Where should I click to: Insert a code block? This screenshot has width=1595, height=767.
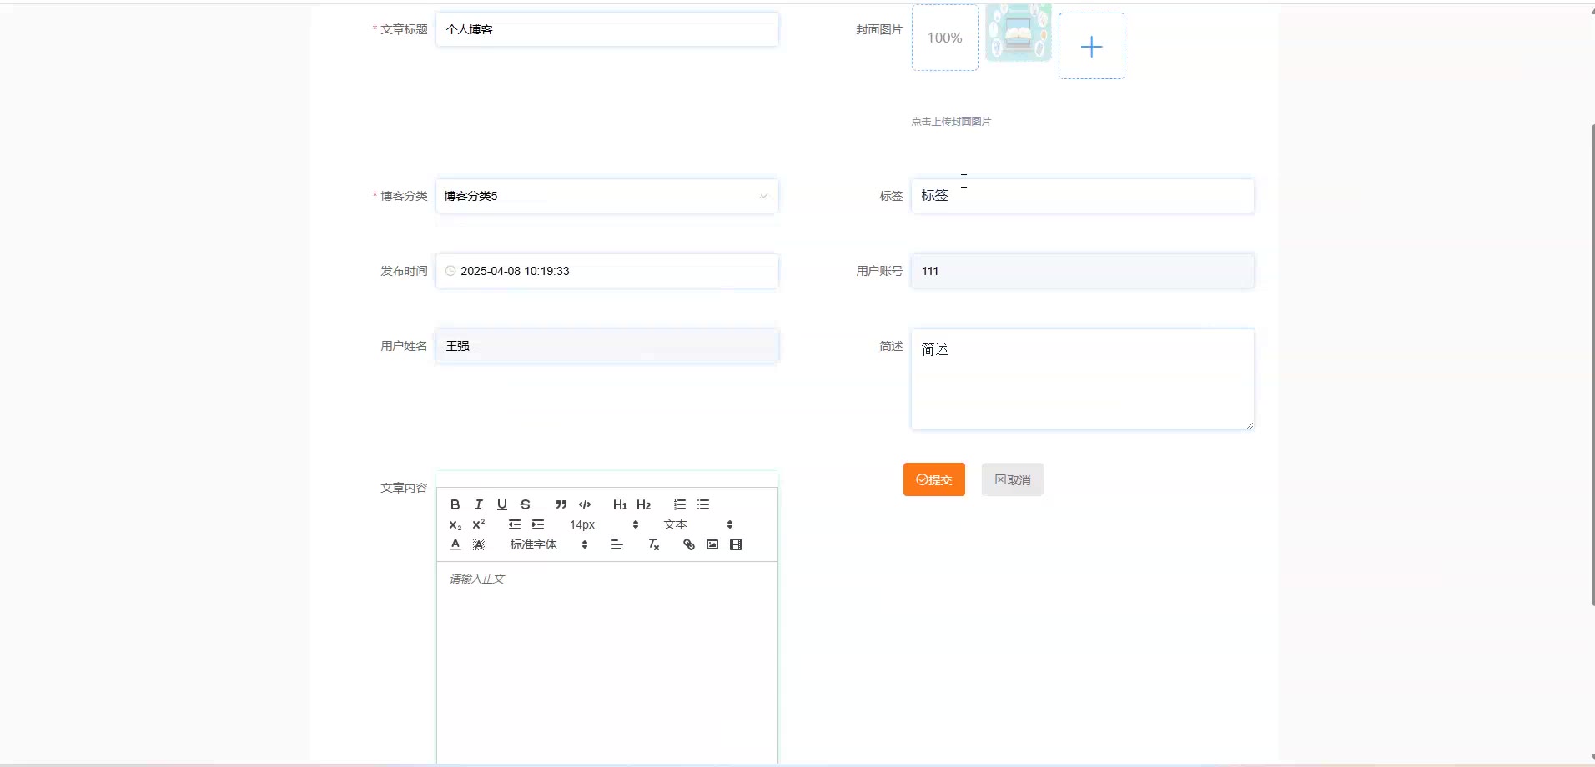[585, 504]
